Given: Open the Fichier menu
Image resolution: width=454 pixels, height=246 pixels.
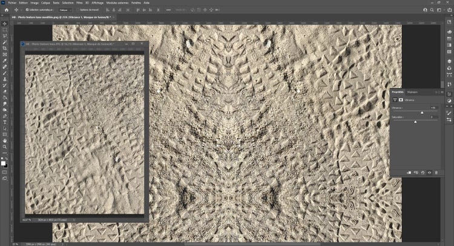Looking at the screenshot, I should [12, 2].
